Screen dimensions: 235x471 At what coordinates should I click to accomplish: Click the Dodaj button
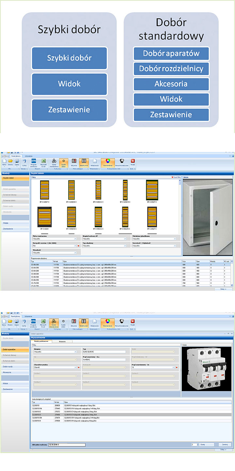point(207,445)
